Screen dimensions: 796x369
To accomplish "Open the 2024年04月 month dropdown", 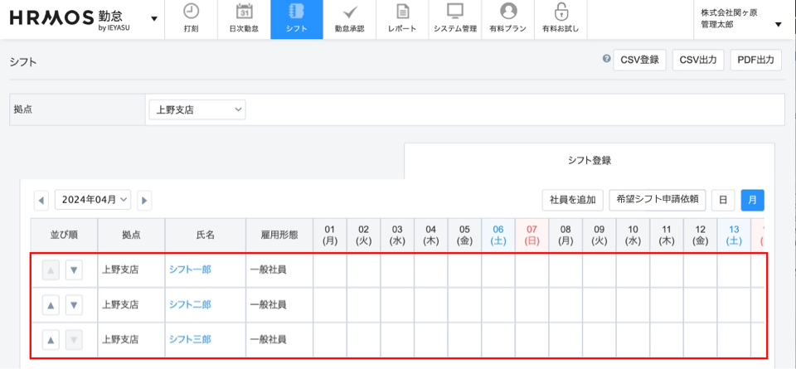I will [x=93, y=200].
